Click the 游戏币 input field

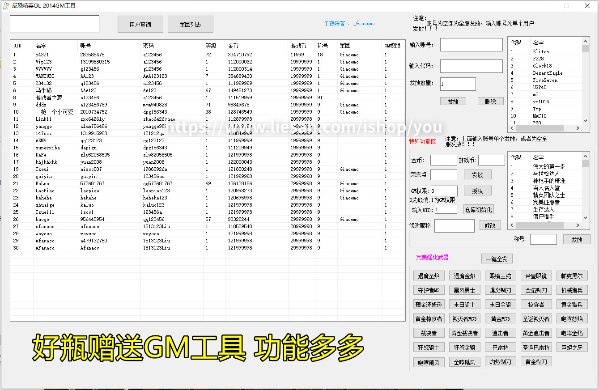[x=491, y=160]
